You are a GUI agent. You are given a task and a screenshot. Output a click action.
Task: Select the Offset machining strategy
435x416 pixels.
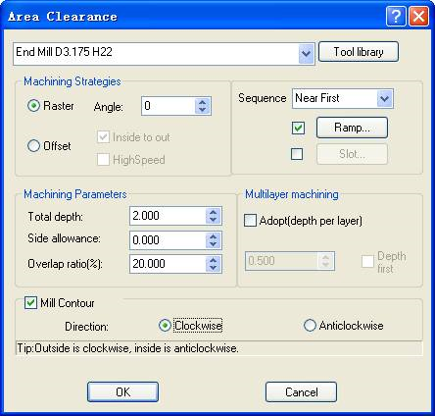coord(33,145)
